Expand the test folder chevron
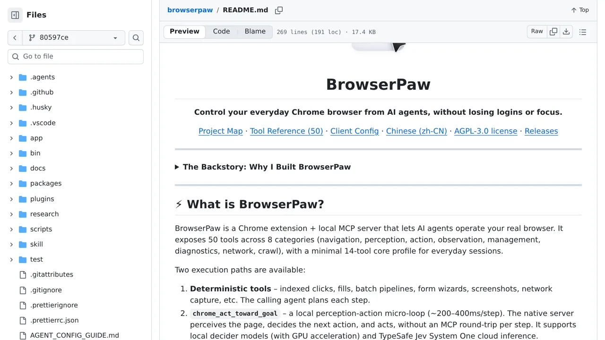605x340 pixels. pyautogui.click(x=11, y=259)
